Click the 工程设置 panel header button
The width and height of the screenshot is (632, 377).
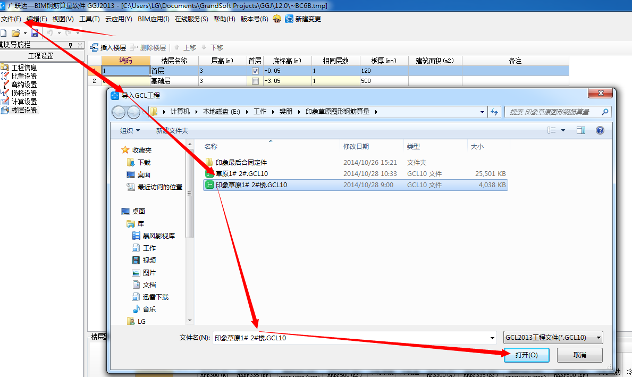(x=41, y=56)
